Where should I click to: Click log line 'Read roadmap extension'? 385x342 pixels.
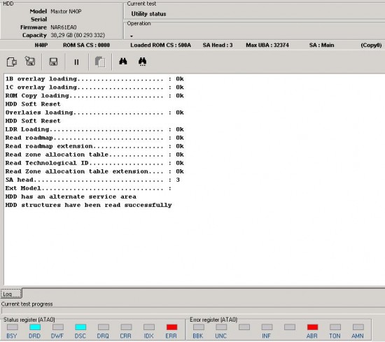tap(94, 146)
